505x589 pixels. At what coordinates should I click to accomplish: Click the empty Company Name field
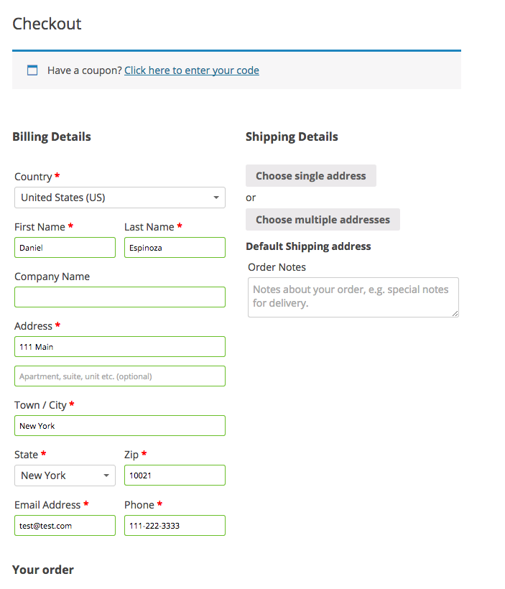point(119,297)
